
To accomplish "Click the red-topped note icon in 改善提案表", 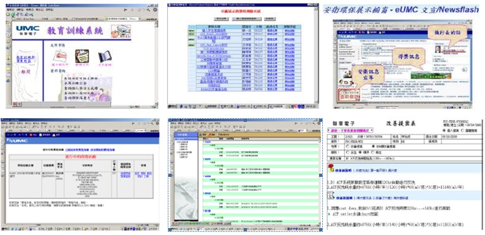I will coord(331,168).
